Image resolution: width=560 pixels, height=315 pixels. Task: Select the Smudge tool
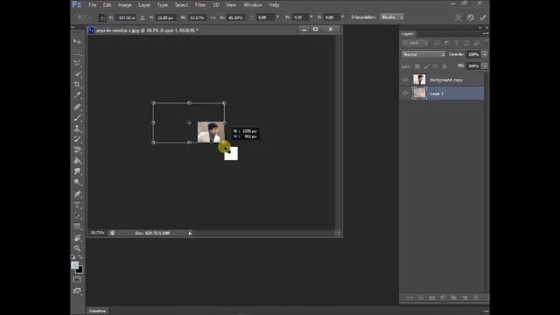(77, 171)
